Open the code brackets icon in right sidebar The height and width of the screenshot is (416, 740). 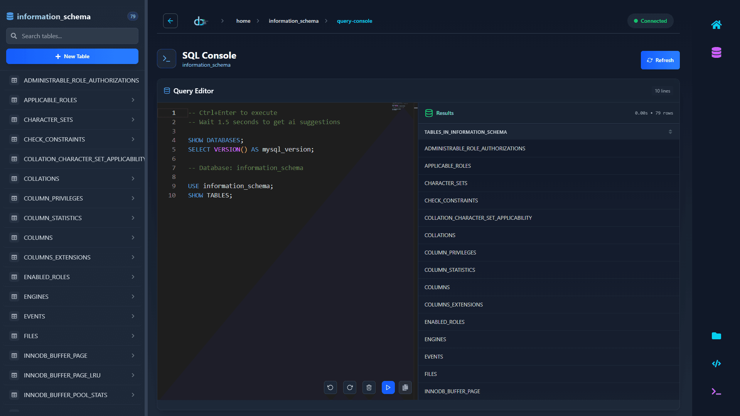click(x=716, y=364)
